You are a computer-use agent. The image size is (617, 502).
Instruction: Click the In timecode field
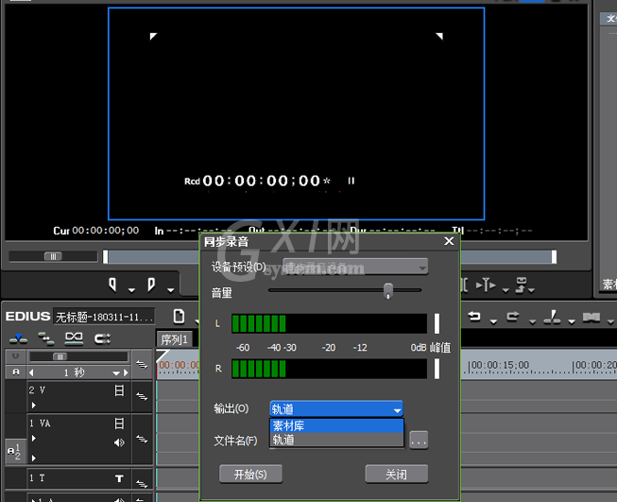(198, 231)
